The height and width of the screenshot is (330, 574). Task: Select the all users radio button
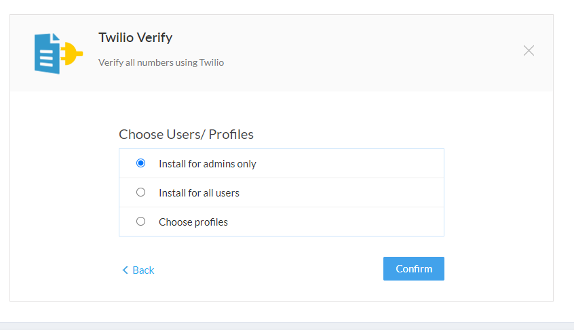click(140, 192)
